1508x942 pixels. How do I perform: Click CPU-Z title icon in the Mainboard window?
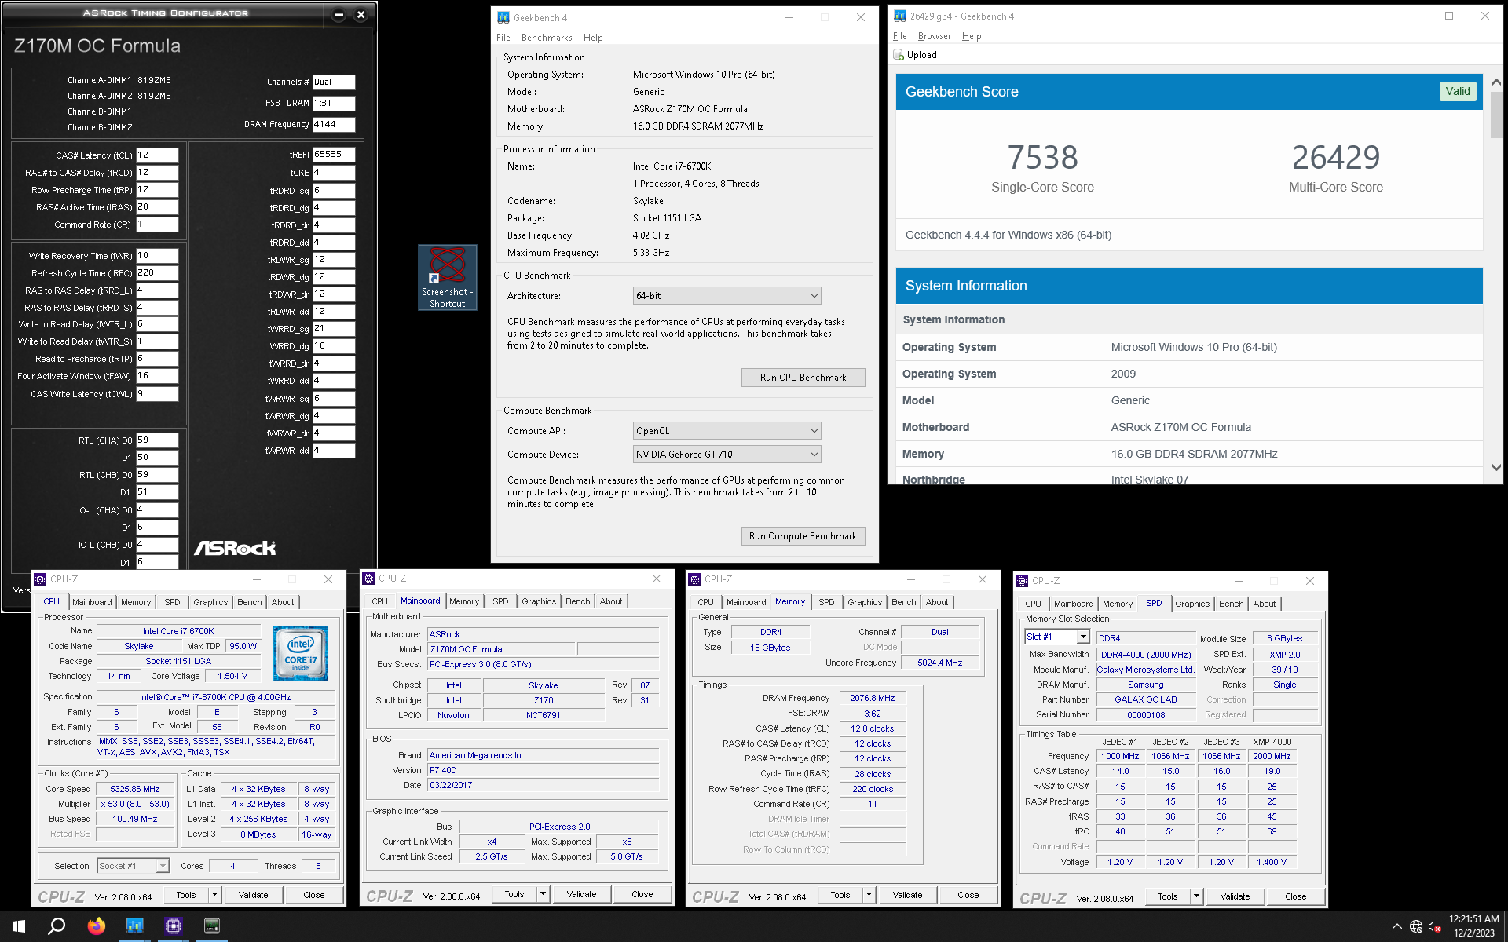(368, 579)
